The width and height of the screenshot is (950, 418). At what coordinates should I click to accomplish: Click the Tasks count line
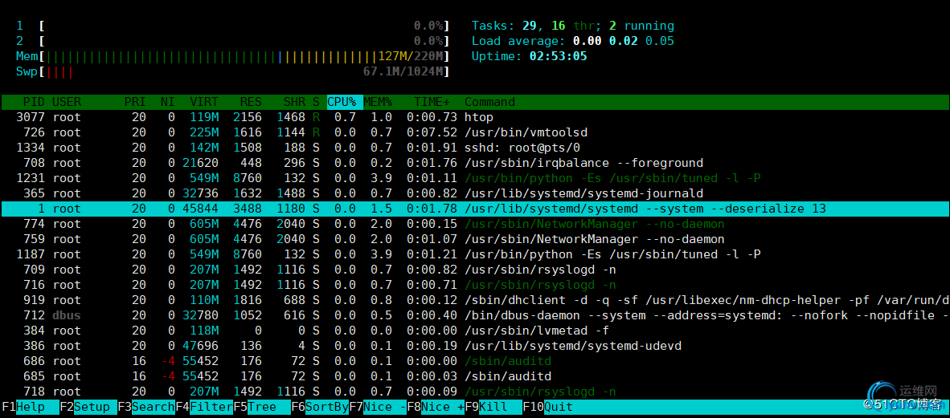tap(573, 26)
